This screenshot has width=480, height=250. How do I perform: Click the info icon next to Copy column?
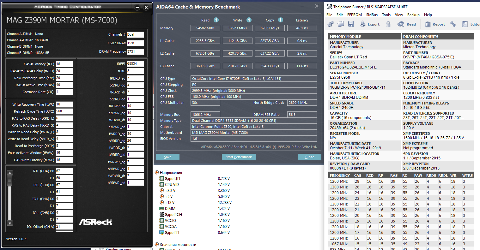coord(281,20)
